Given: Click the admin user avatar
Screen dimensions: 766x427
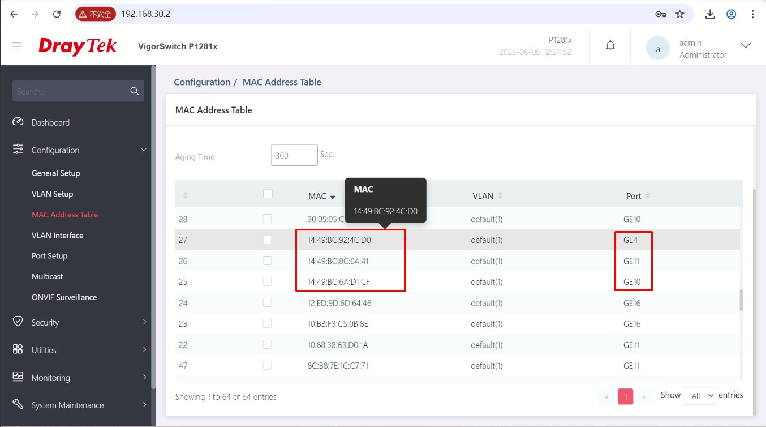Looking at the screenshot, I should [657, 49].
